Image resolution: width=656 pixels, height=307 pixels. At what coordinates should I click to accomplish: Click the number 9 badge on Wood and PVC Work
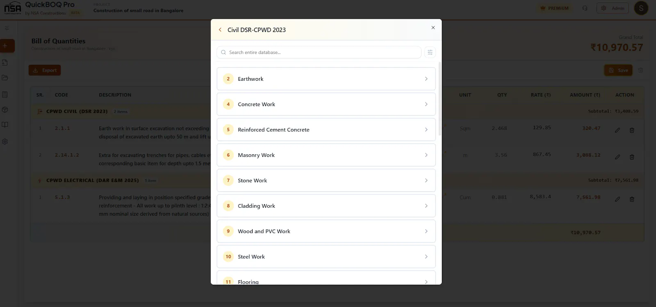click(x=228, y=231)
